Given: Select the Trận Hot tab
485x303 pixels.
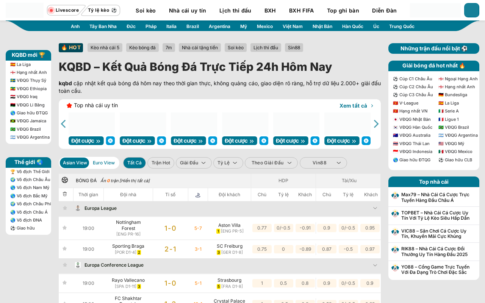Looking at the screenshot, I should pos(161,163).
